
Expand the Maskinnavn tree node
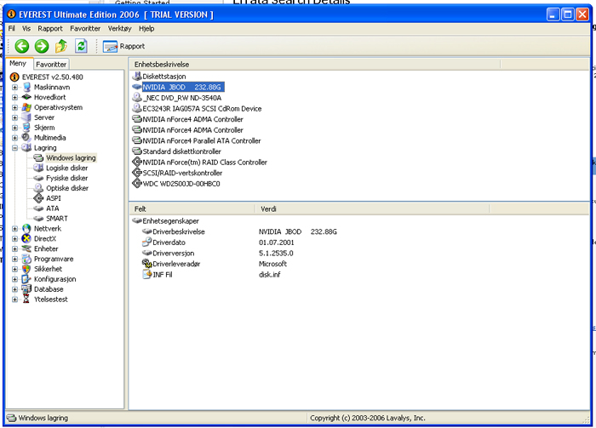[14, 88]
